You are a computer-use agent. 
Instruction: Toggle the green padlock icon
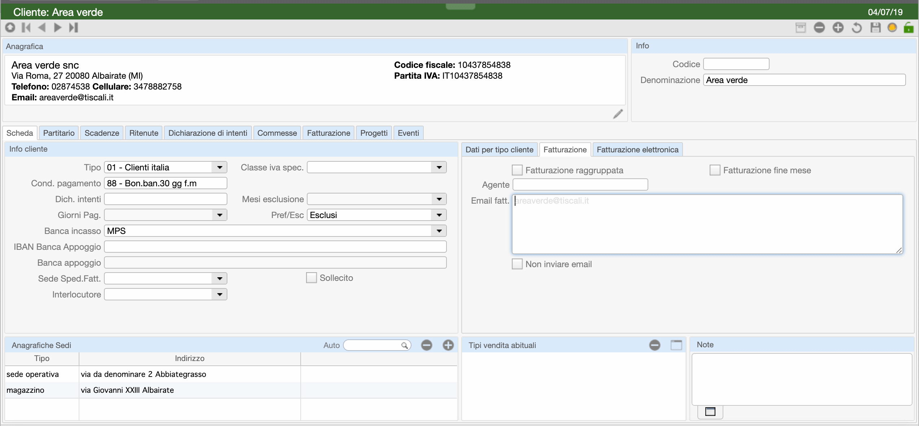point(909,27)
